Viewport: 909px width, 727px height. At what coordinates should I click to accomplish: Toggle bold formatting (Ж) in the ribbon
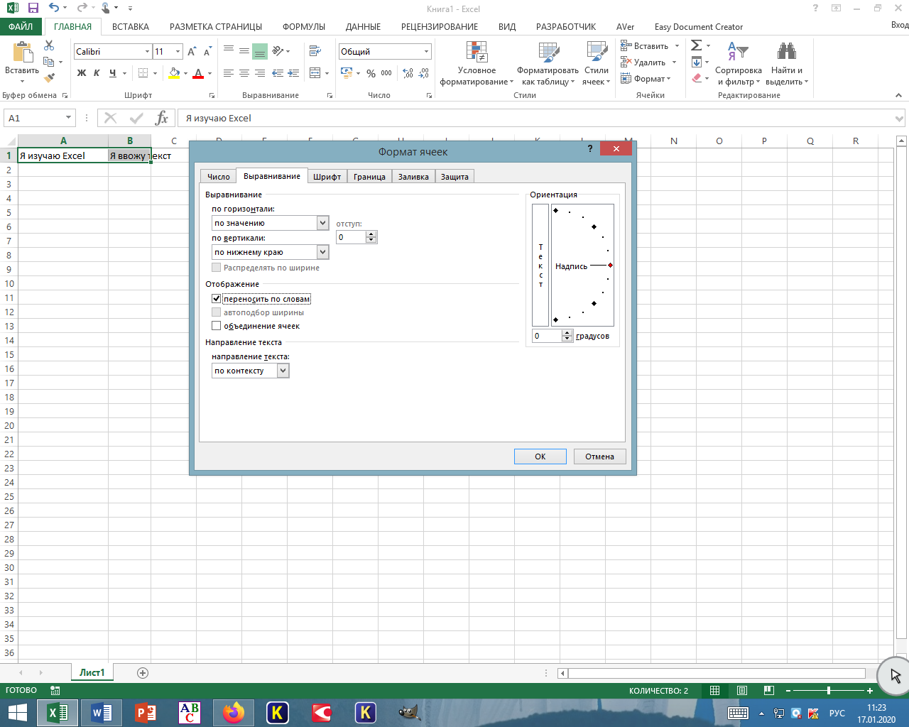click(82, 73)
